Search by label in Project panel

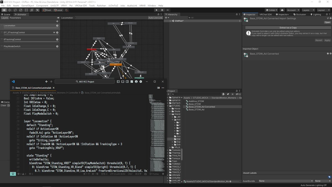click(228, 94)
